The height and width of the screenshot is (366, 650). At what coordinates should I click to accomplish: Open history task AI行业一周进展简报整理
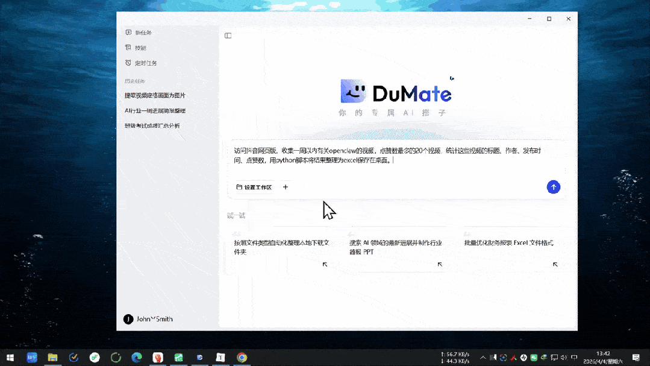[155, 111]
